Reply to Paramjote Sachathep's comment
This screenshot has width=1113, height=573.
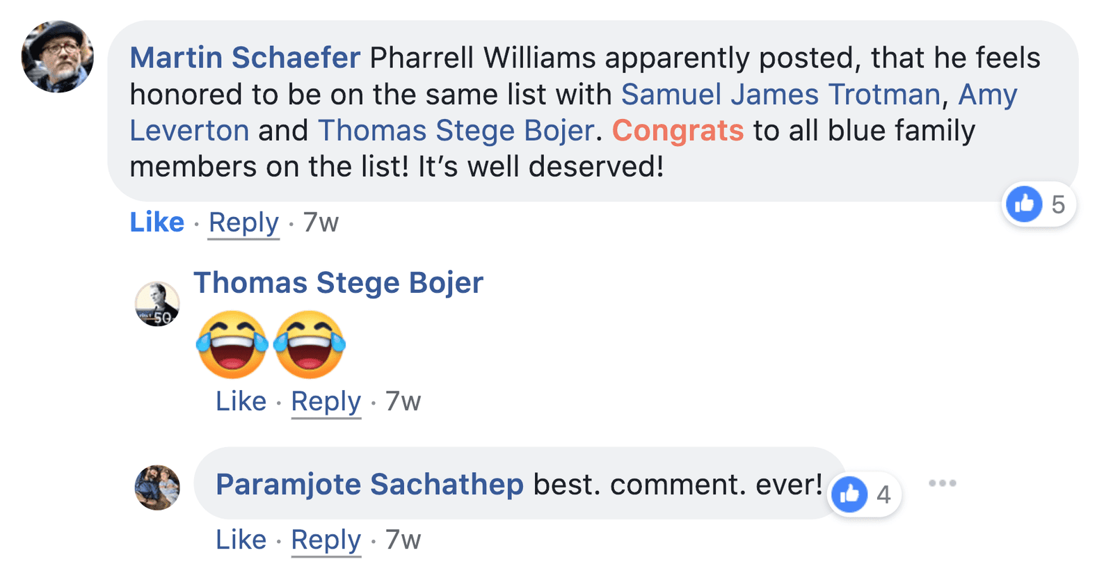(x=326, y=540)
